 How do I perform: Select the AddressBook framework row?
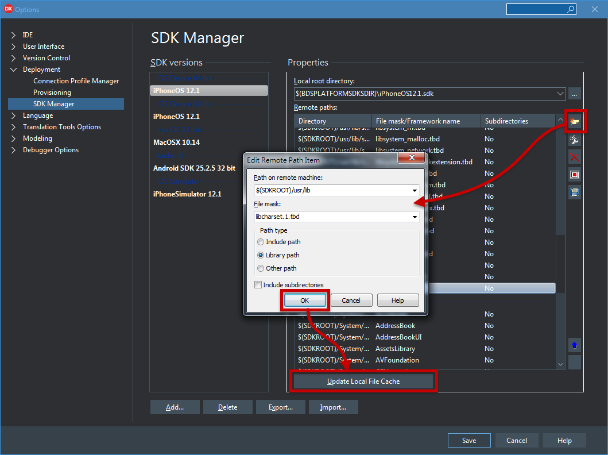(x=425, y=326)
